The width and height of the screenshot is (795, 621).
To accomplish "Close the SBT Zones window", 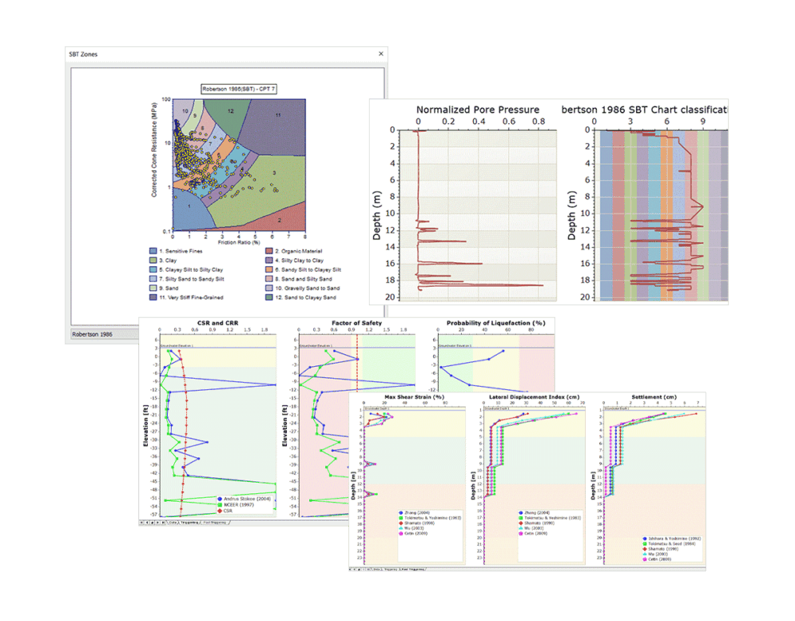I will pyautogui.click(x=381, y=54).
